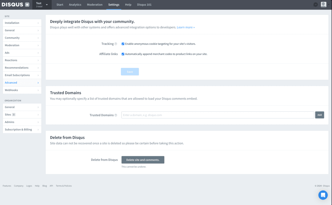
Task: Follow the Learn more link
Action: point(186,27)
